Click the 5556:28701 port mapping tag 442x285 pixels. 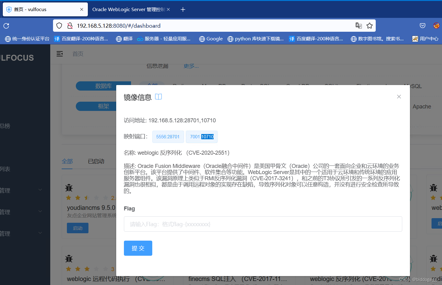[168, 137]
